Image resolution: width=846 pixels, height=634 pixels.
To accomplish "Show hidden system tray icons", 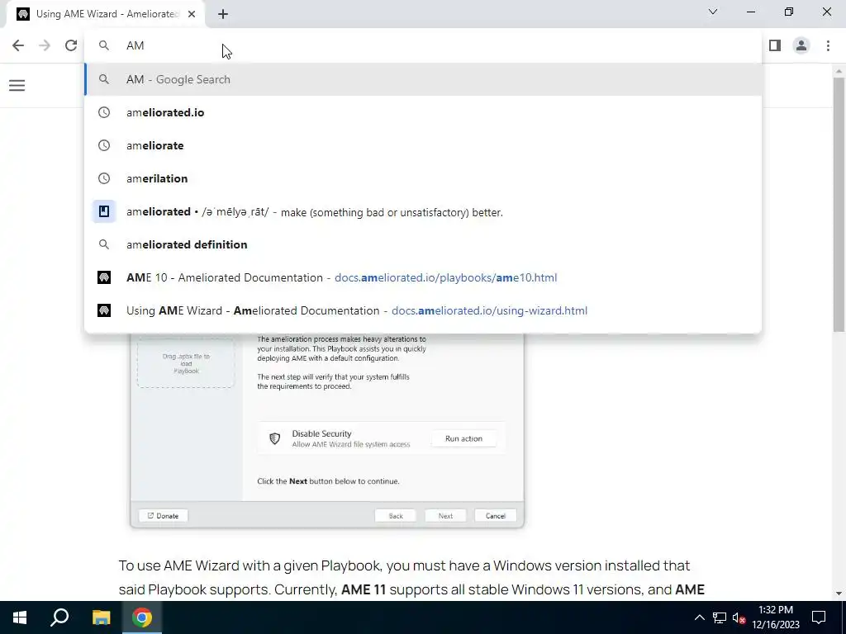I will tap(699, 617).
